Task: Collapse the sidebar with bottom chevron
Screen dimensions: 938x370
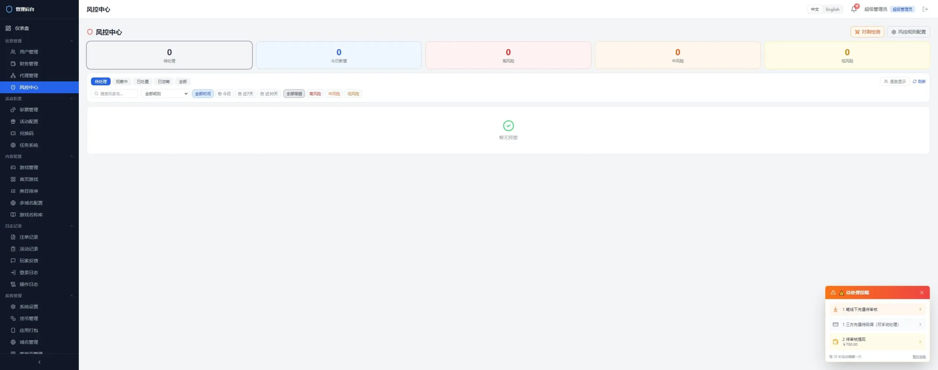Action: (x=39, y=362)
